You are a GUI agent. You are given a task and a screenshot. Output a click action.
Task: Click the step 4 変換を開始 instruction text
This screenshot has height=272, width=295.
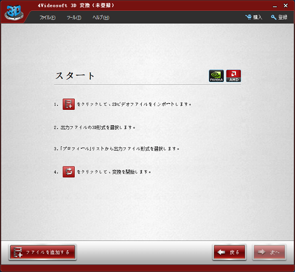coord(114,172)
